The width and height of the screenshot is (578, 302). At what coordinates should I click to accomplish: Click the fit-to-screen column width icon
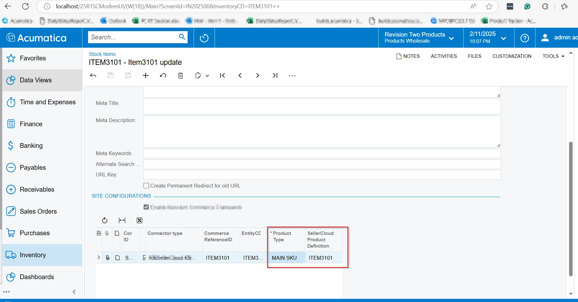click(x=122, y=220)
